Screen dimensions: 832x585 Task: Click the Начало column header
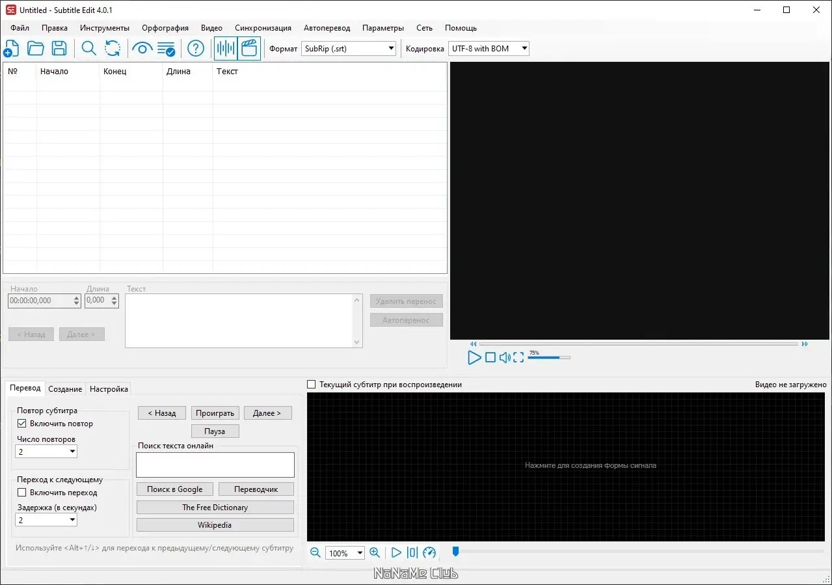click(x=68, y=72)
